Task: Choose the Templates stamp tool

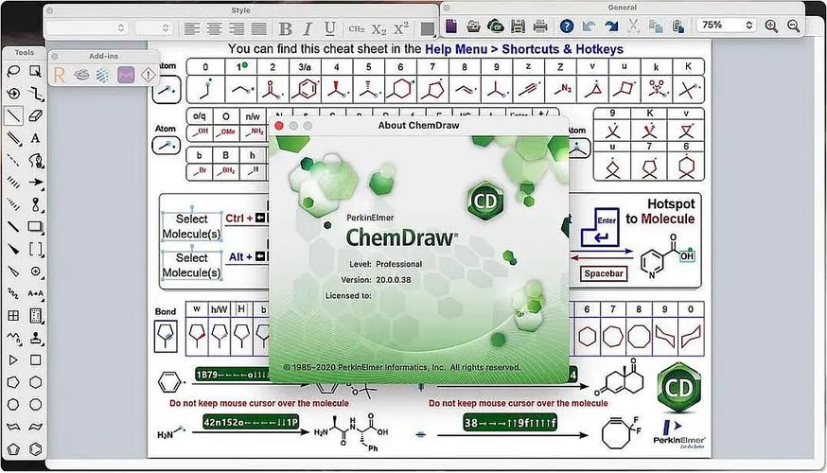Action: (35, 338)
